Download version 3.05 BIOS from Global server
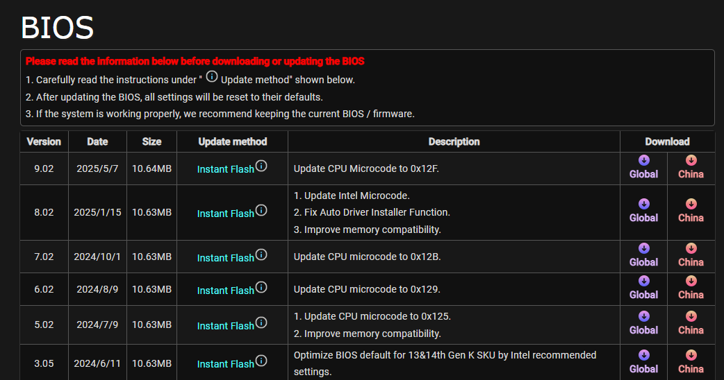The image size is (724, 380). coord(643,363)
